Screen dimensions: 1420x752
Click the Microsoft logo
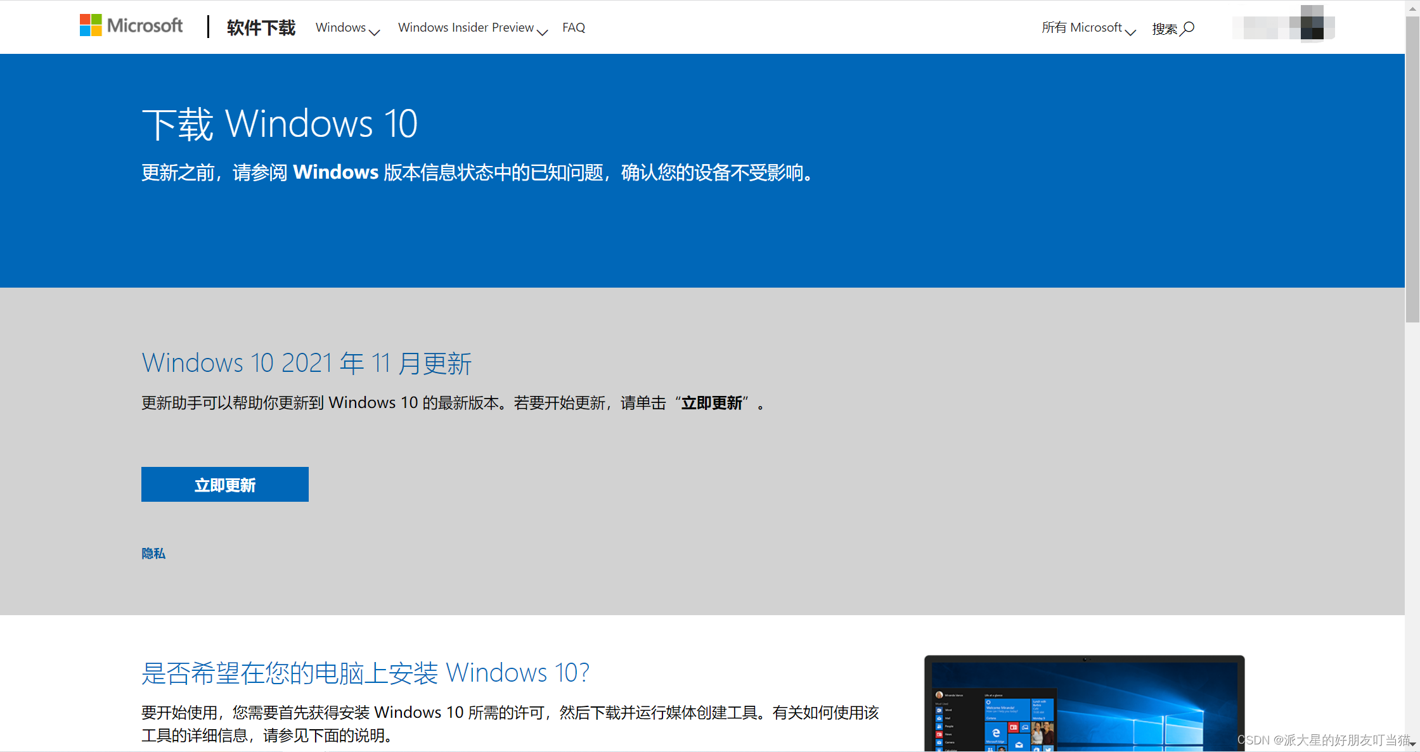131,26
